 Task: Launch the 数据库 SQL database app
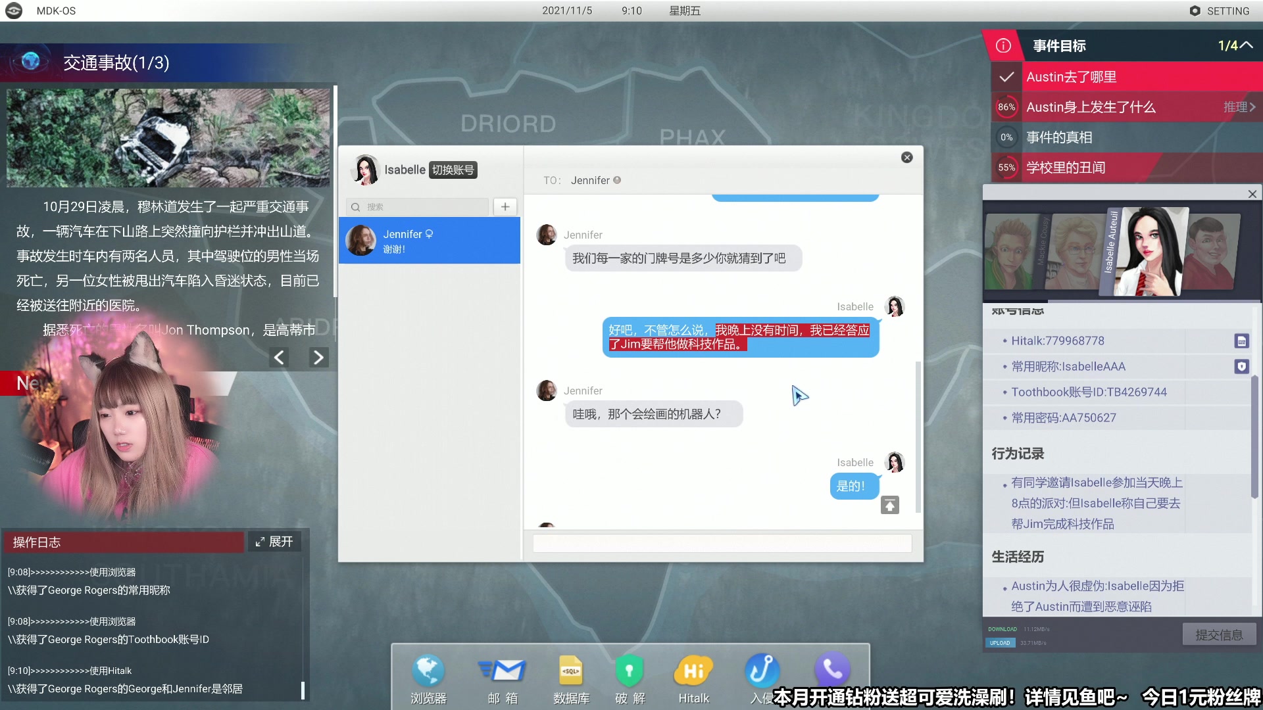571,679
